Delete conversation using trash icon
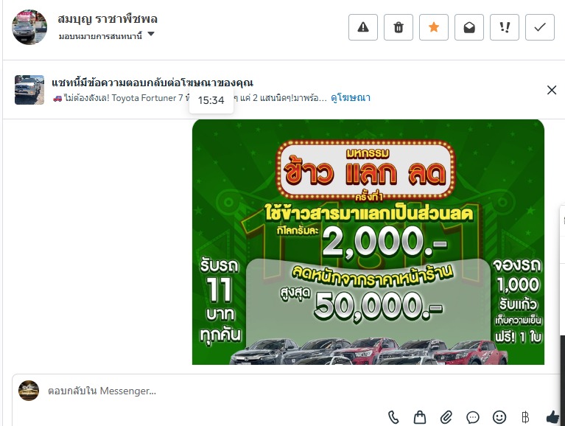The height and width of the screenshot is (426, 565). (x=399, y=27)
